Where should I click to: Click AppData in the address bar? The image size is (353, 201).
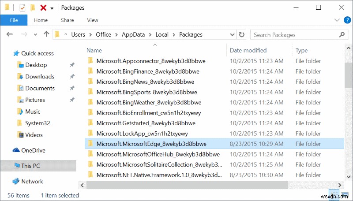tap(133, 35)
